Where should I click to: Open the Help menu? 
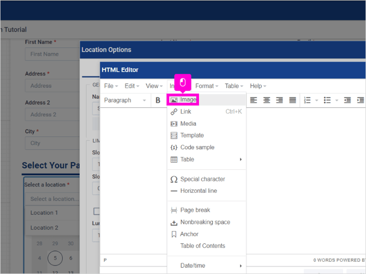(258, 86)
